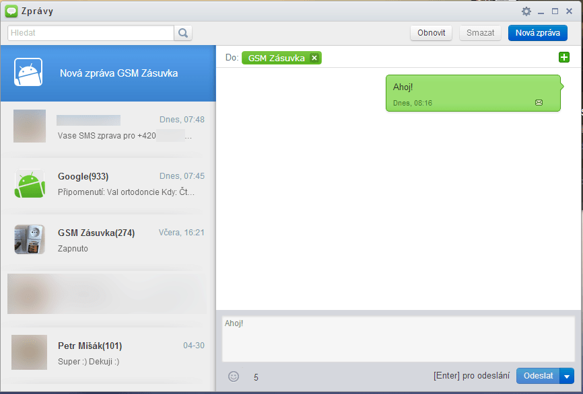
Task: Open the emoji smiley picker
Action: tap(234, 377)
